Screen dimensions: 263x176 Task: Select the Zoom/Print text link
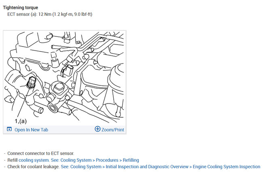[113, 130]
